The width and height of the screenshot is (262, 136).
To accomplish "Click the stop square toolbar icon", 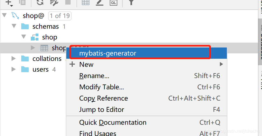I will [68, 3].
